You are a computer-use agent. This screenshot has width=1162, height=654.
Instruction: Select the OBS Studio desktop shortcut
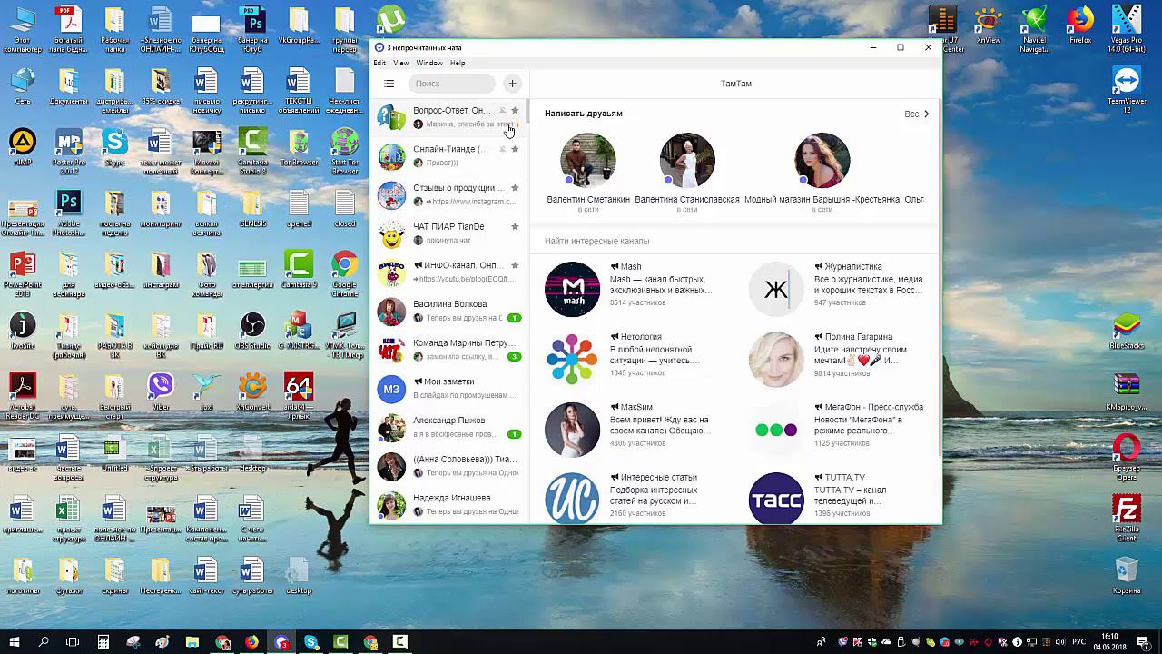click(252, 332)
